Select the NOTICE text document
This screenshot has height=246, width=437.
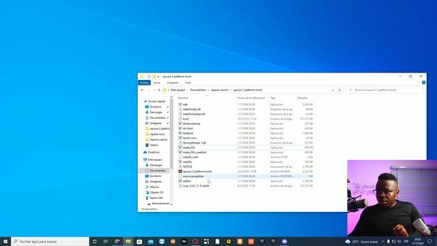pos(187,167)
